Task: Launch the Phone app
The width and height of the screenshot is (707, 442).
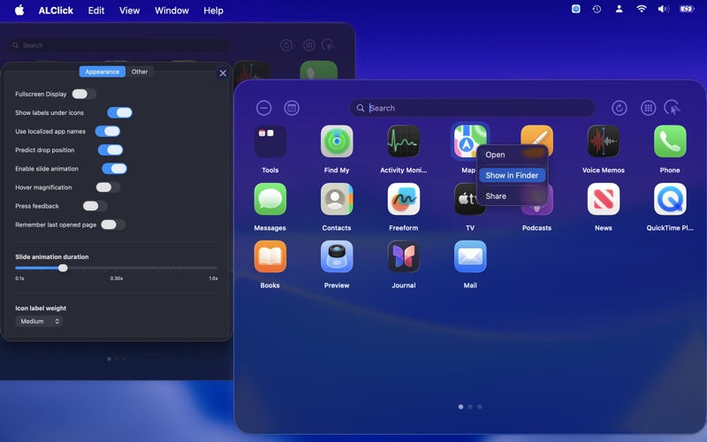Action: click(x=670, y=141)
